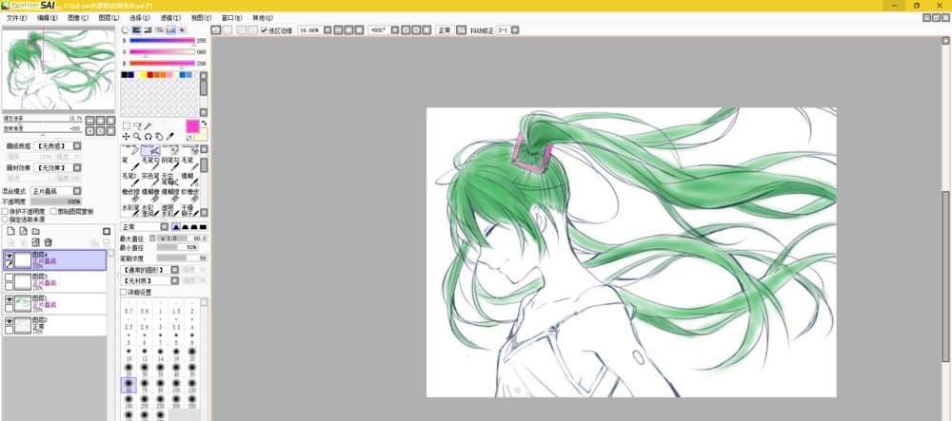The width and height of the screenshot is (952, 421).
Task: Zoom out using the top toolbar minus
Action: pyautogui.click(x=339, y=29)
